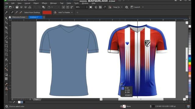
Task: Select the Text tool
Action: point(6,60)
